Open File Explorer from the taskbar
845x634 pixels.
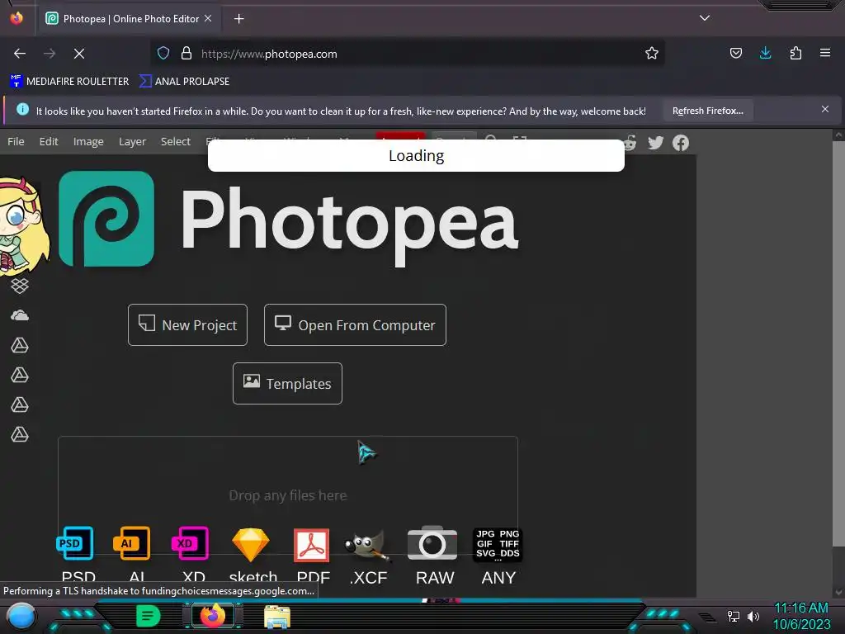click(277, 616)
